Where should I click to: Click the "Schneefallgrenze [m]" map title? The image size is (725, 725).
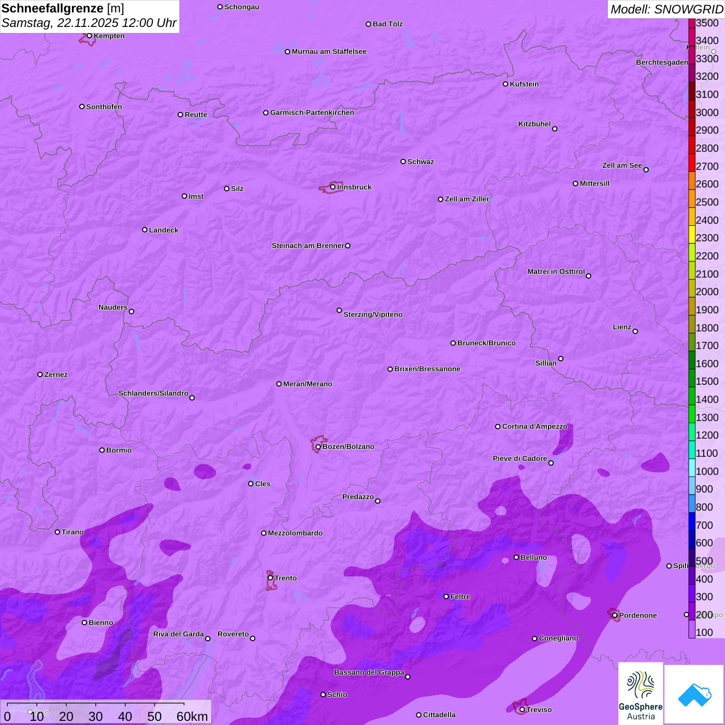tap(63, 8)
